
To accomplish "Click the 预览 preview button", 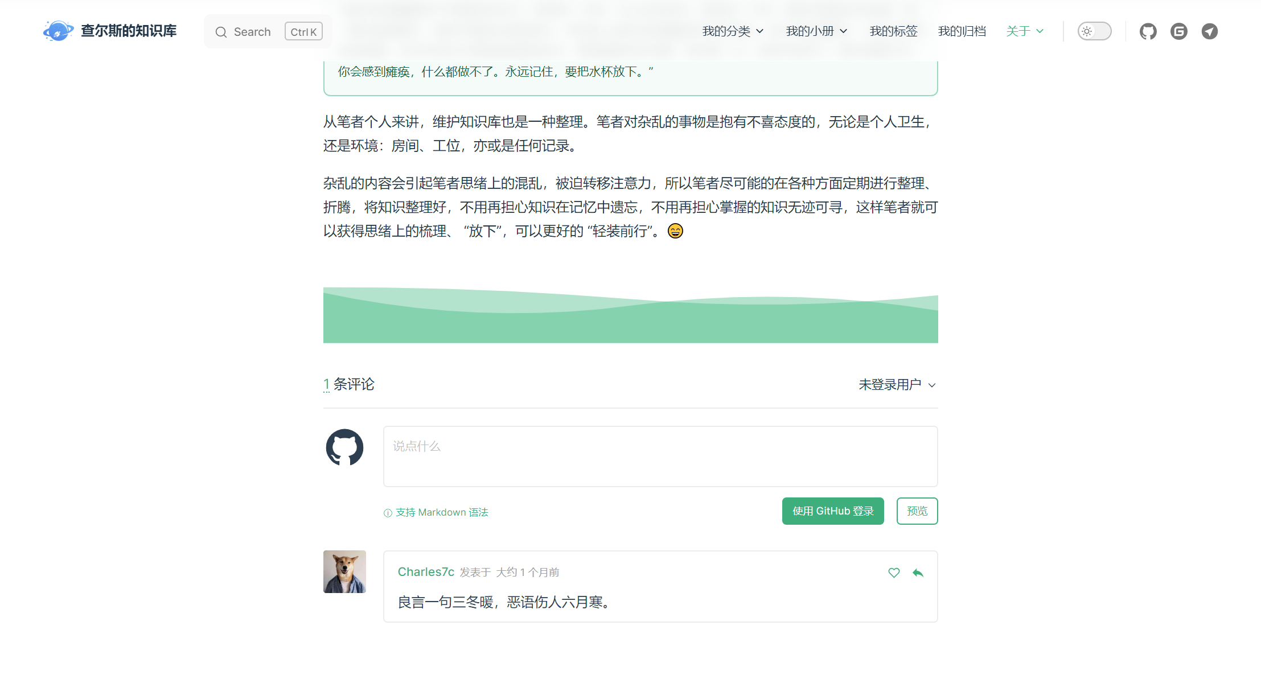I will point(917,511).
